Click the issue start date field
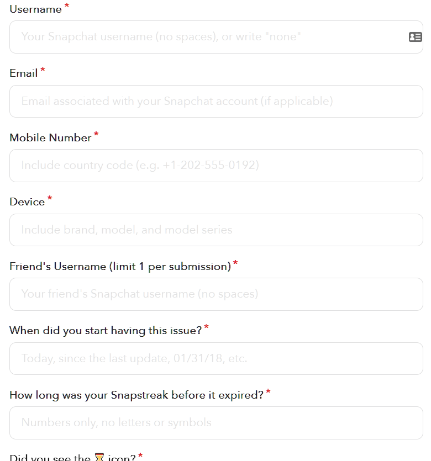Screen dimensions: 431x461 coord(216,359)
